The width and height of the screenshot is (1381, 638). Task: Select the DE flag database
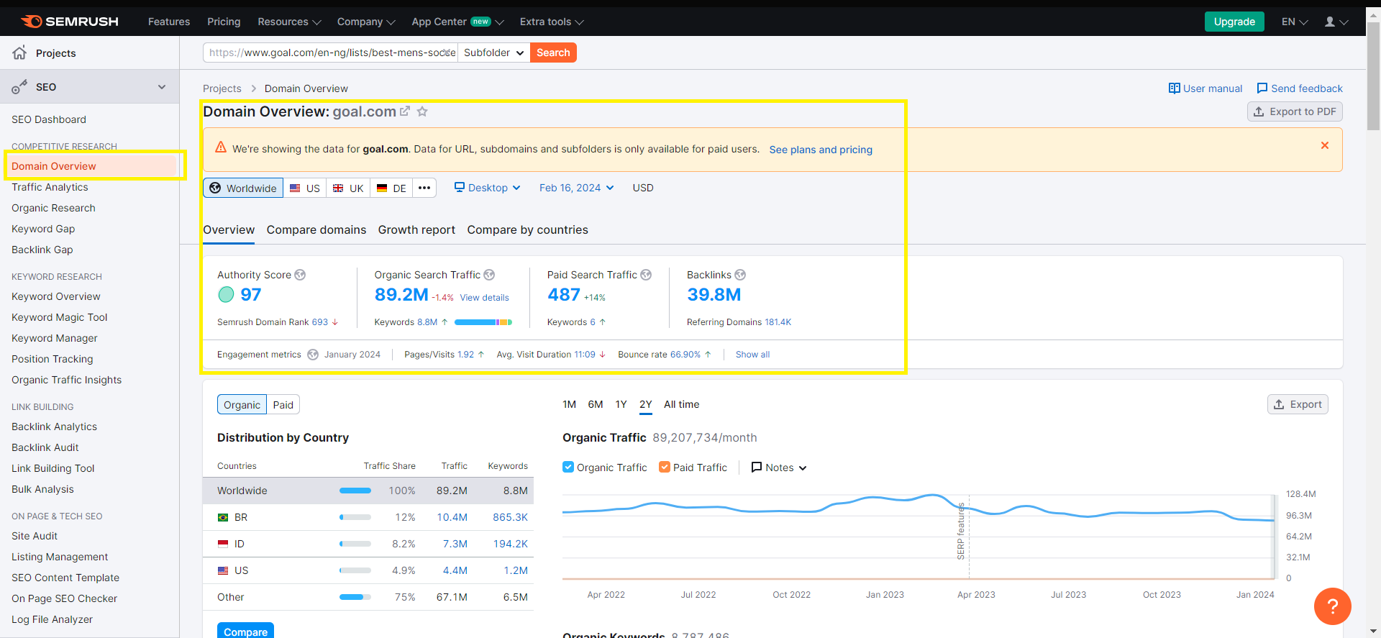pyautogui.click(x=391, y=188)
